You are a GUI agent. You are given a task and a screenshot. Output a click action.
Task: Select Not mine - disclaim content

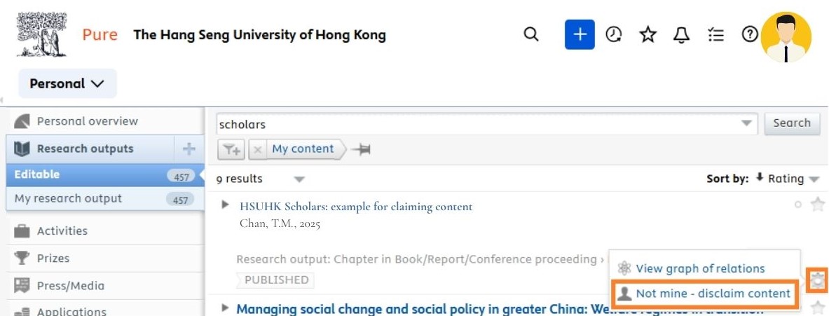pos(706,294)
